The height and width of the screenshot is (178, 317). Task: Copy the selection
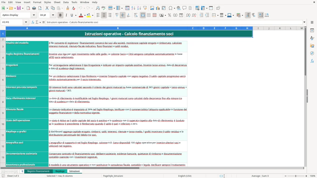click(x=53, y=8)
